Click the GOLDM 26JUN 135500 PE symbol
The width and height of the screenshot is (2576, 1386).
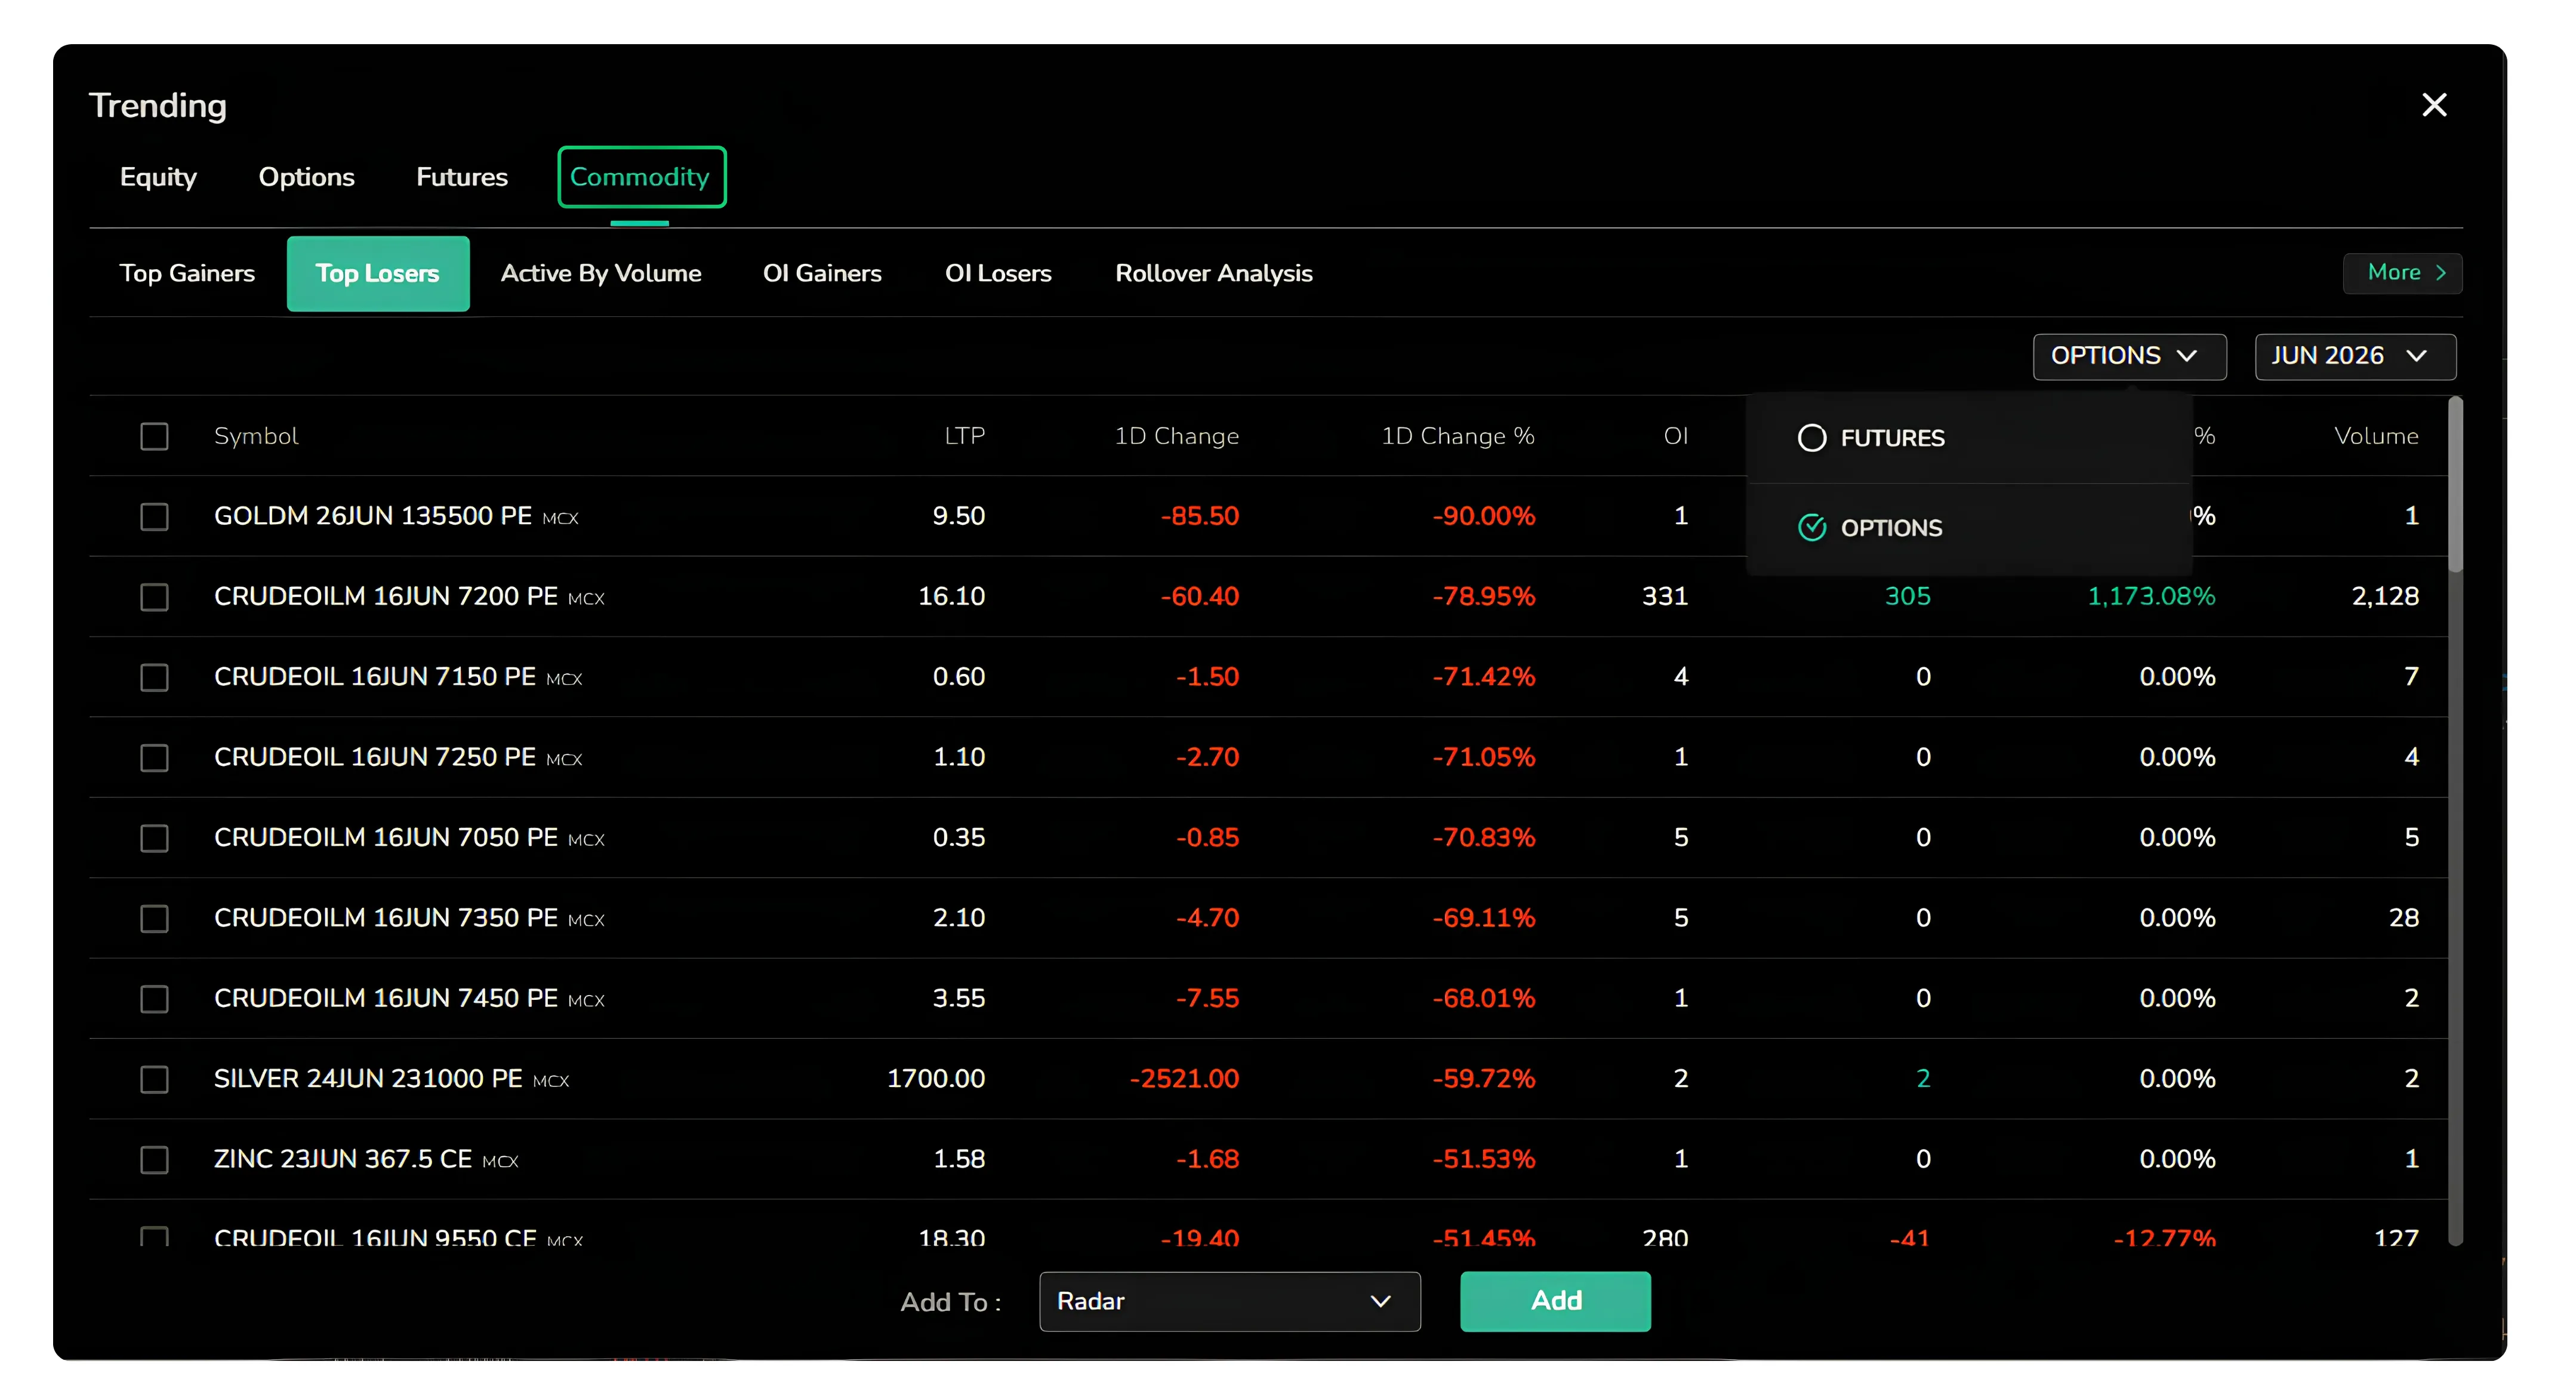373,516
